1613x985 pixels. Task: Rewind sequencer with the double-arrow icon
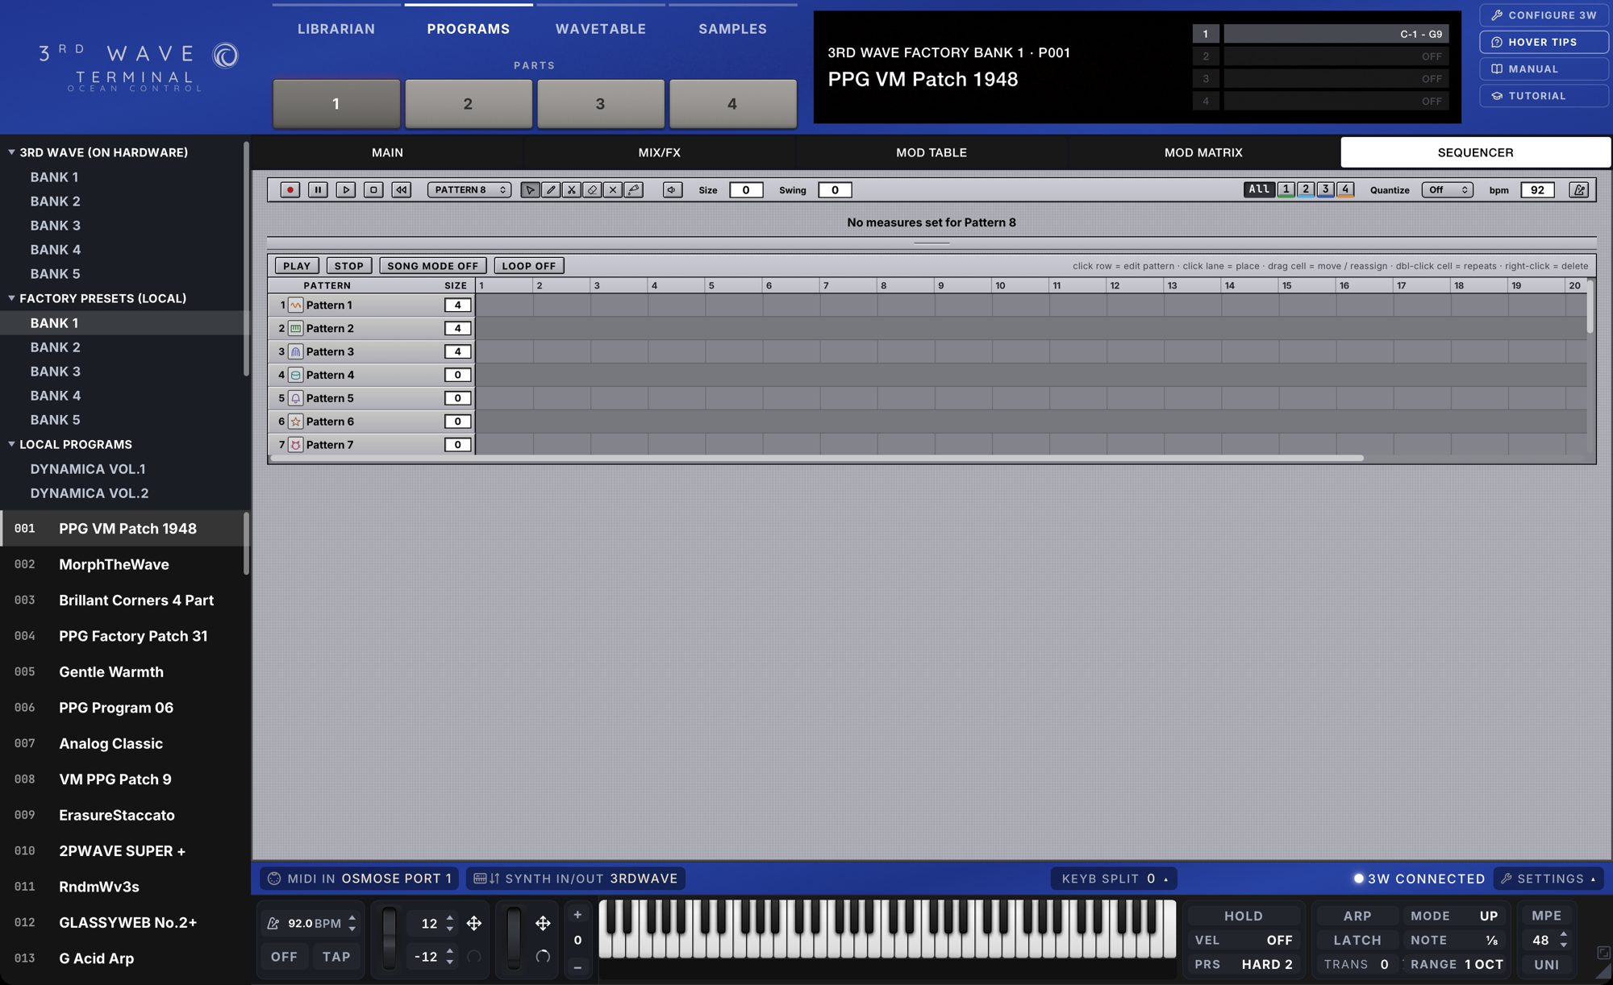coord(401,190)
